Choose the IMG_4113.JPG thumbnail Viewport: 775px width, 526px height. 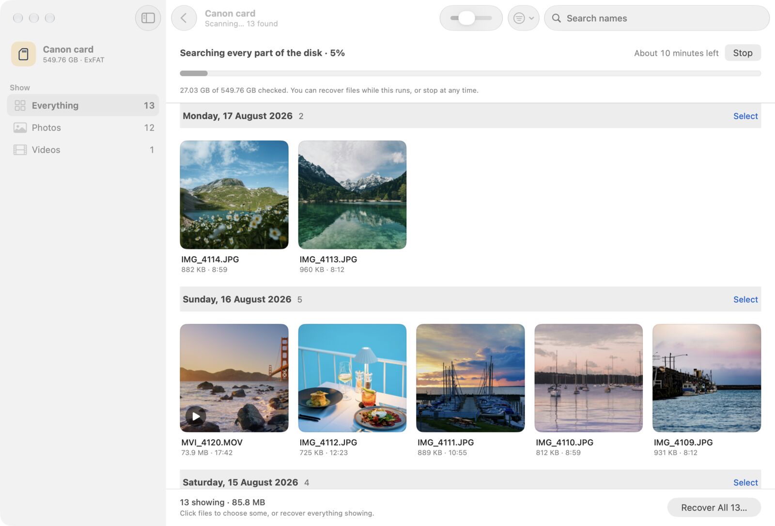[352, 195]
